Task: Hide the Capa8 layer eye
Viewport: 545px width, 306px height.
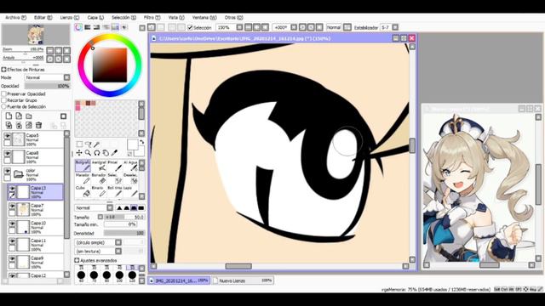Action: point(7,153)
